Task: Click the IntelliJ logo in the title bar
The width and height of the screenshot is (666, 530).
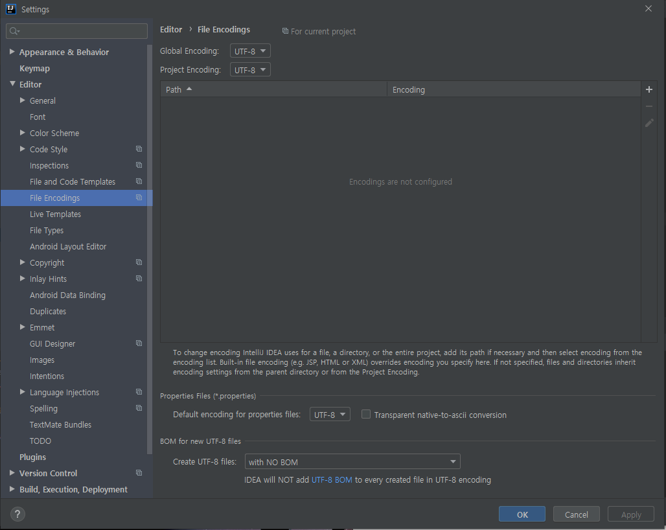Action: coord(10,9)
